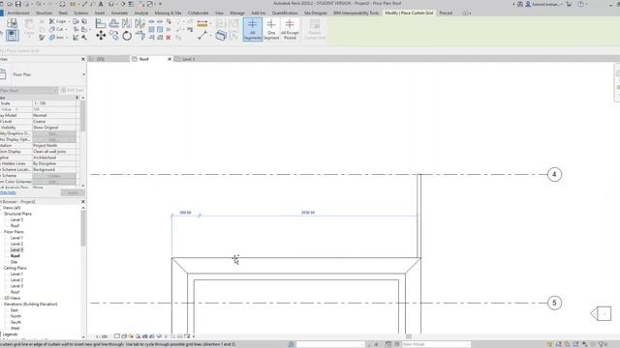Open the Collaborate ribbon tab

coord(198,13)
